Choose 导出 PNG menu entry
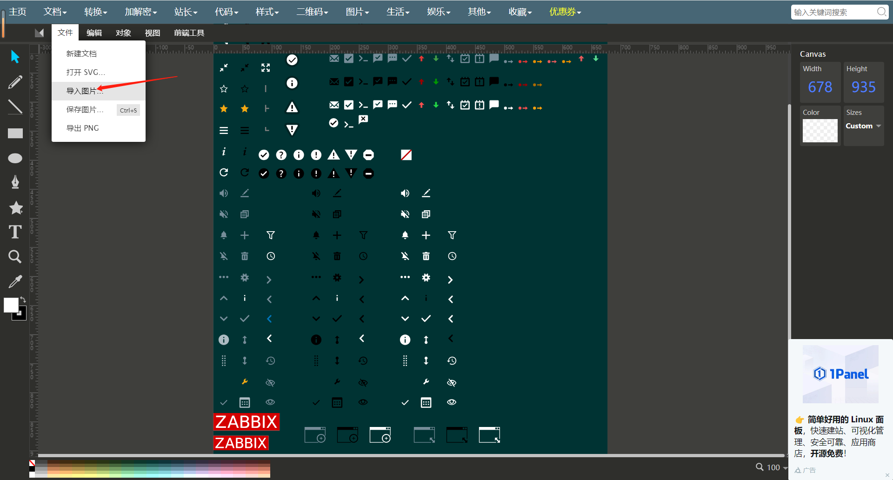The width and height of the screenshot is (893, 480). [99, 128]
